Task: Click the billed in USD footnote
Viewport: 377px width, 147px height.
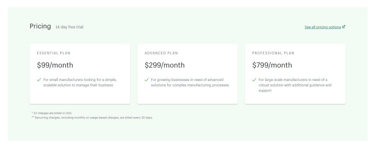Action: 52,113
